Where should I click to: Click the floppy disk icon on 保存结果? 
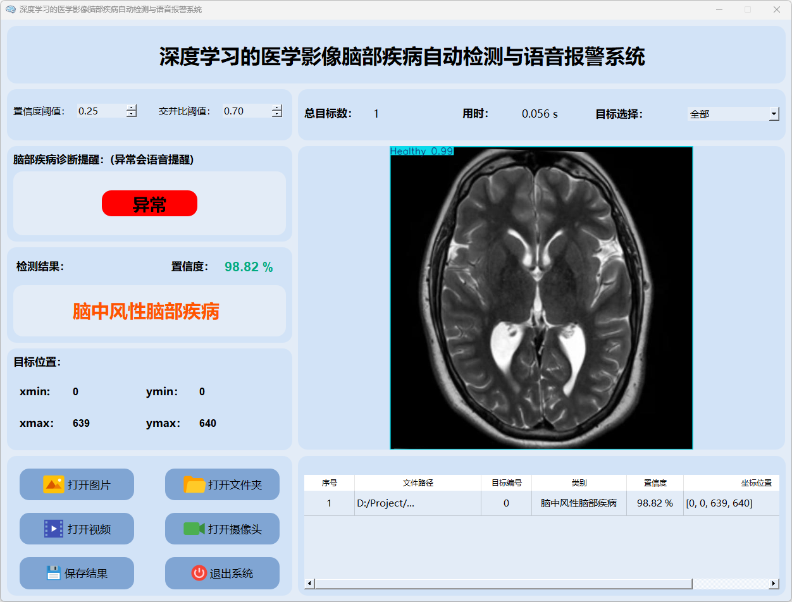(x=54, y=573)
